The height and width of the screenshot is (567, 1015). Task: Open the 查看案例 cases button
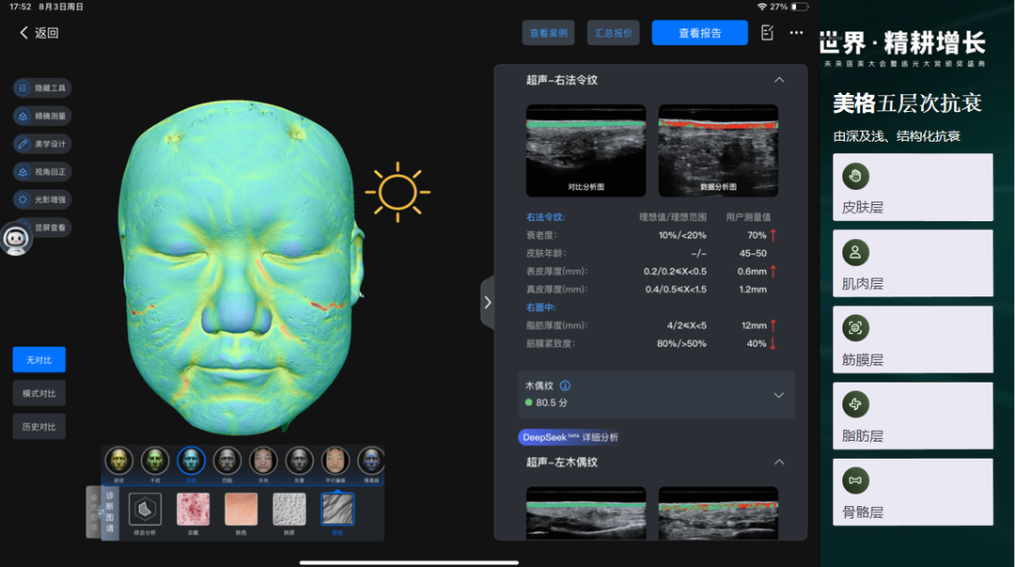[x=549, y=32]
